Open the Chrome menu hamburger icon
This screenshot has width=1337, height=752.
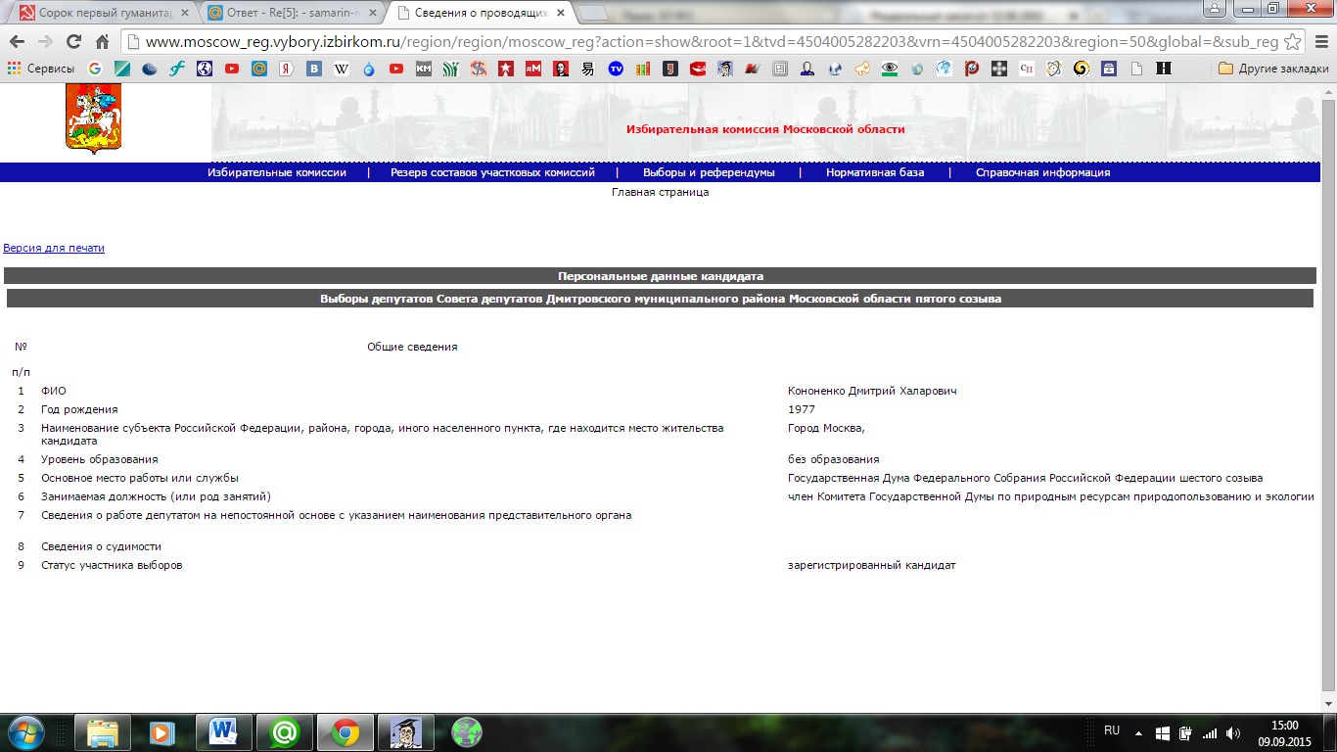pos(1318,42)
